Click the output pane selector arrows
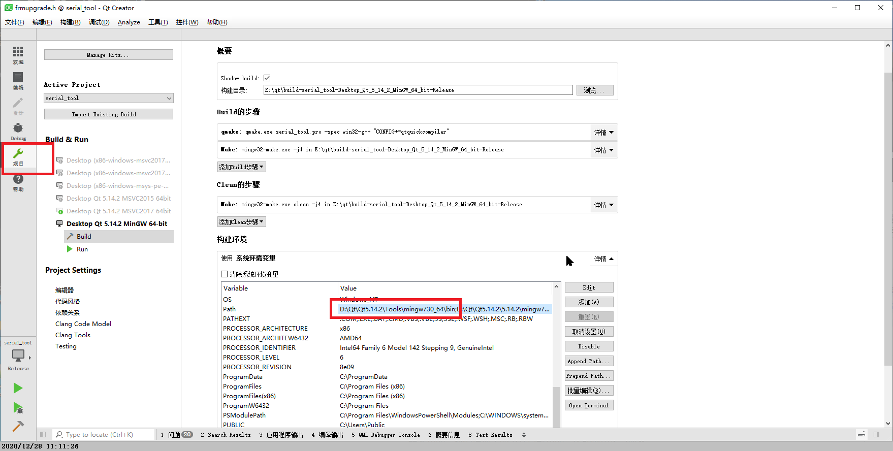This screenshot has height=451, width=893. pos(524,435)
